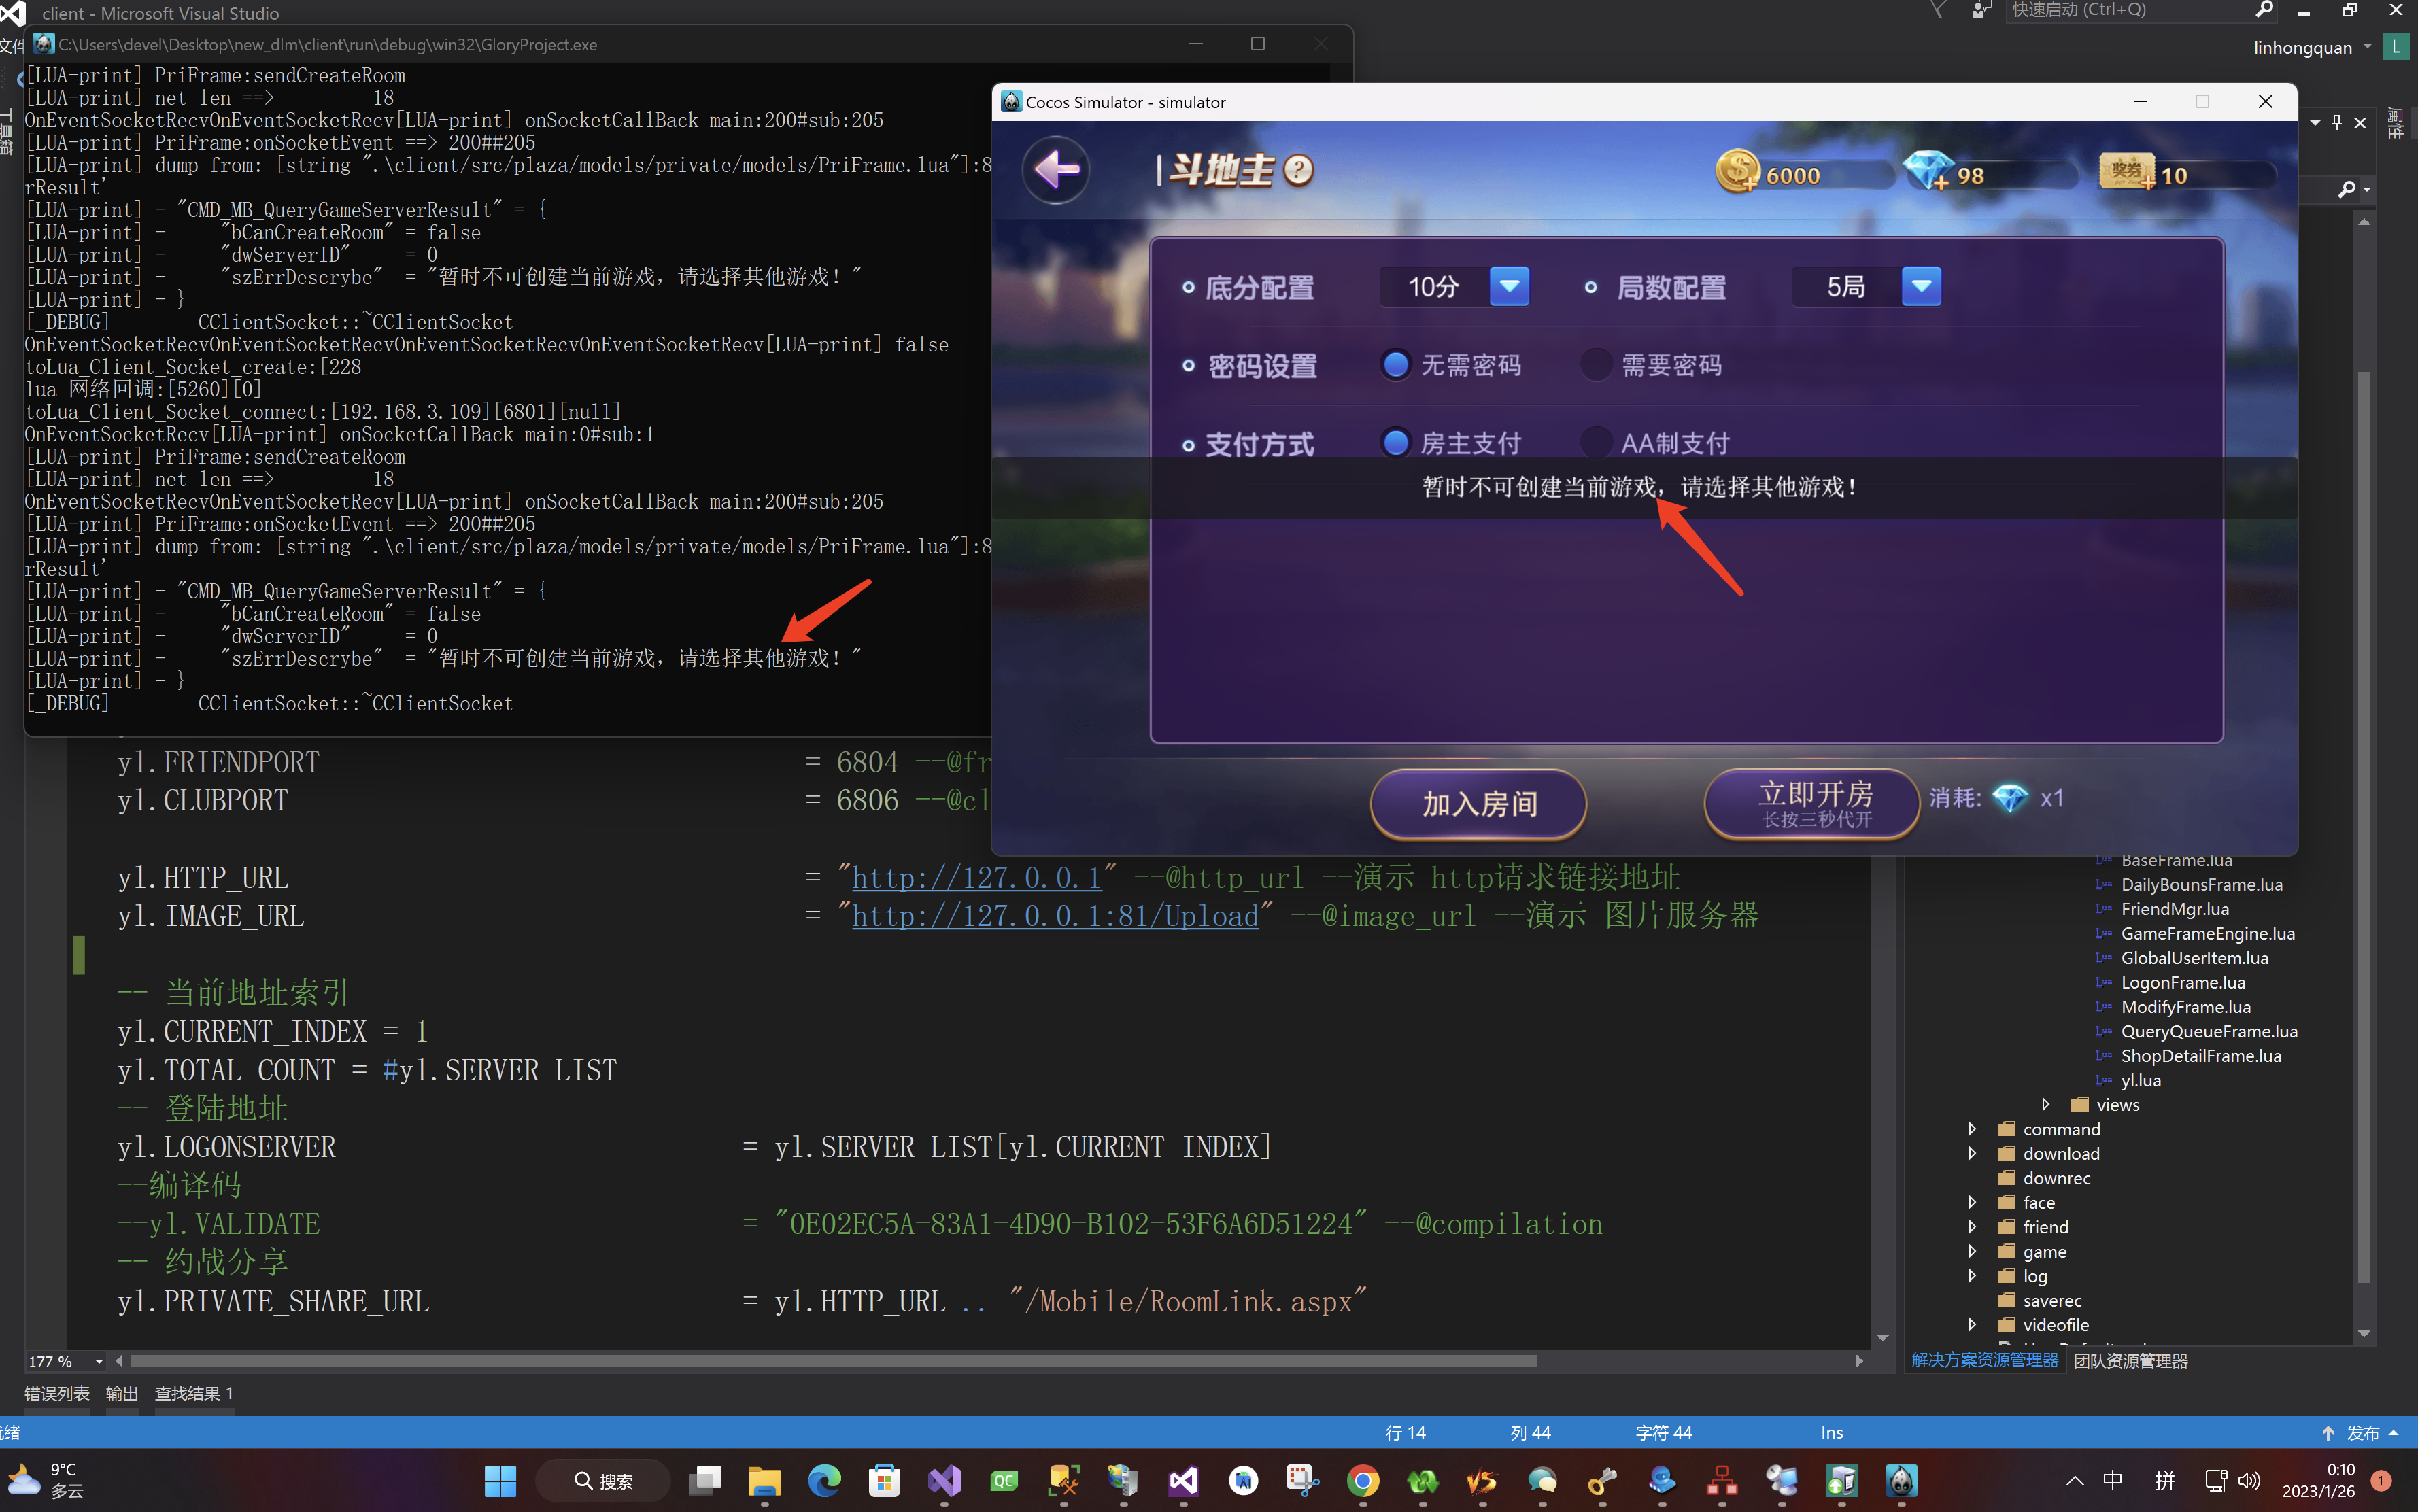The image size is (2418, 1512).
Task: Switch to 错误列表 tab
Action: click(57, 1393)
